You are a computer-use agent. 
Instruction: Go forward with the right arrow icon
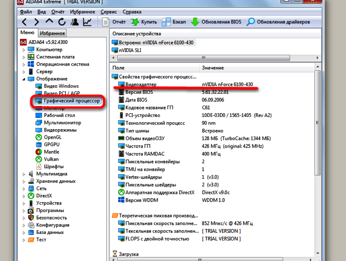click(37, 22)
